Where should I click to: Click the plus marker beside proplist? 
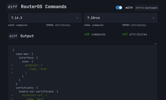[x=12, y=65]
